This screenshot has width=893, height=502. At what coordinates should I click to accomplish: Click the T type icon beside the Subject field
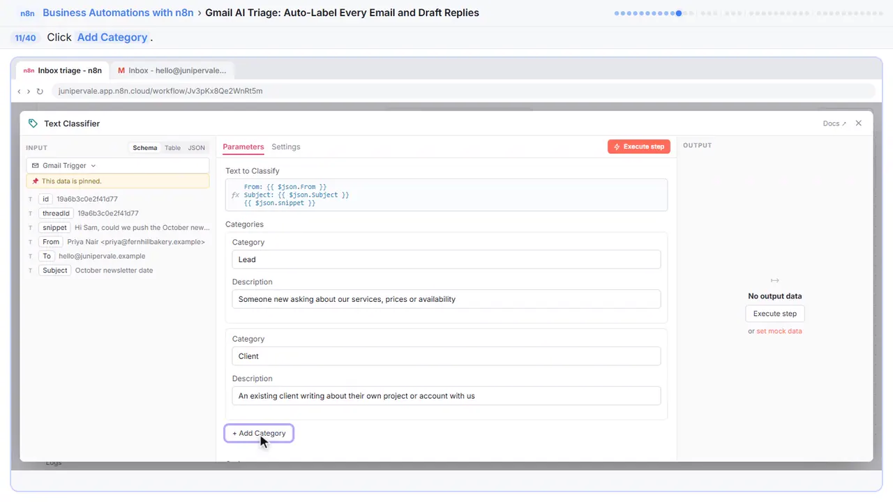pyautogui.click(x=31, y=271)
